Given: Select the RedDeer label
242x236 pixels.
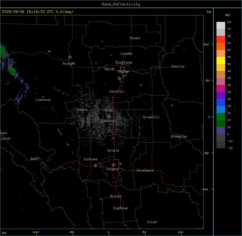Looking at the screenshot, I should pyautogui.click(x=124, y=71).
